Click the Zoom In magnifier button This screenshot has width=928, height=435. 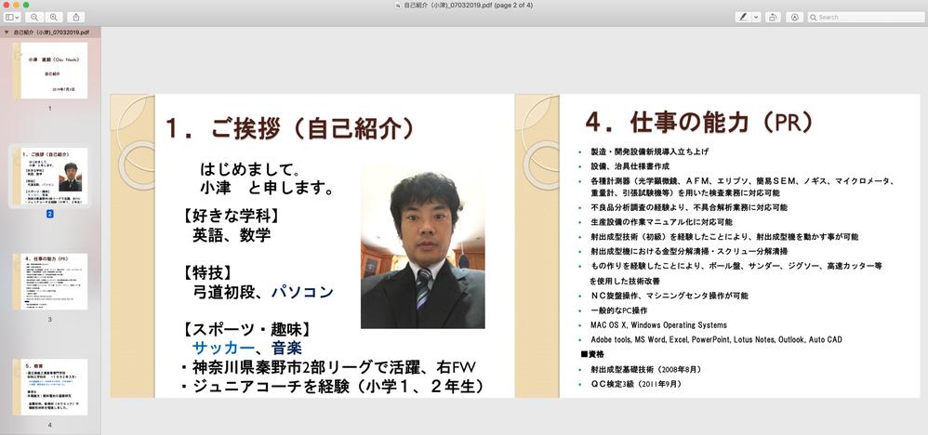point(53,18)
